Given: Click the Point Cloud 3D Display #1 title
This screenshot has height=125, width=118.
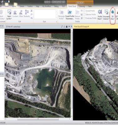Looking at the screenshot, I should click(82, 27).
